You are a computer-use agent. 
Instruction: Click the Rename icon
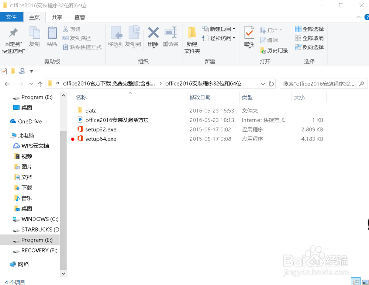point(171,32)
